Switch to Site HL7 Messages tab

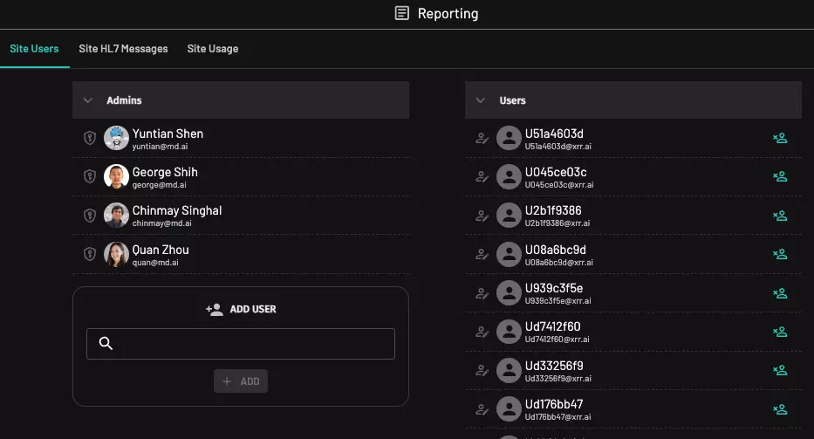click(x=123, y=49)
